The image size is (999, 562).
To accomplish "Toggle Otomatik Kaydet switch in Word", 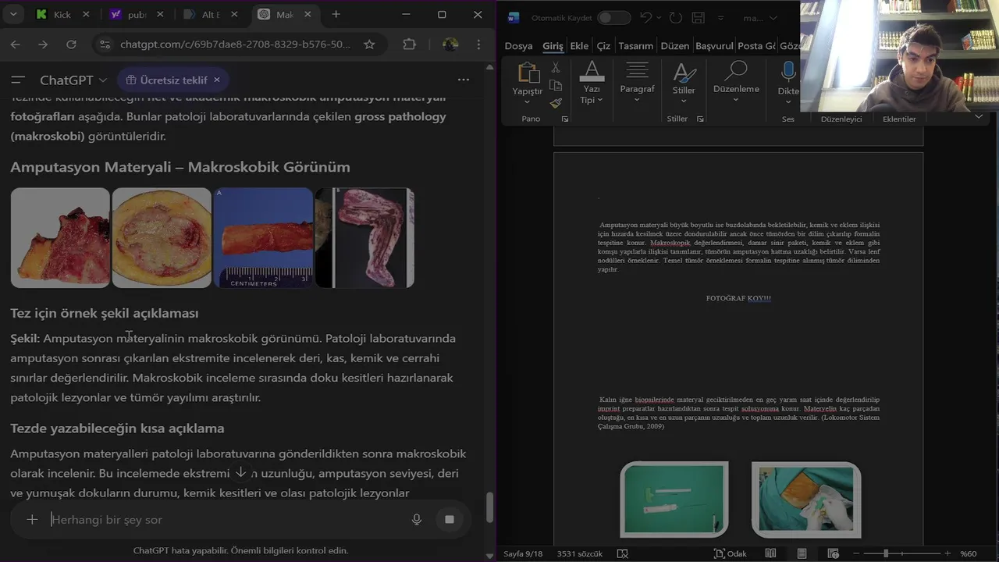I will tap(614, 18).
